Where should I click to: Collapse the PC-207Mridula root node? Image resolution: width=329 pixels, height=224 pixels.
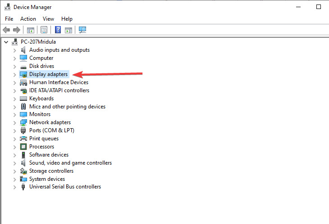tap(6, 42)
